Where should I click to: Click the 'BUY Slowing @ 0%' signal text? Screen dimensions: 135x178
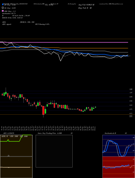tap(42, 24)
